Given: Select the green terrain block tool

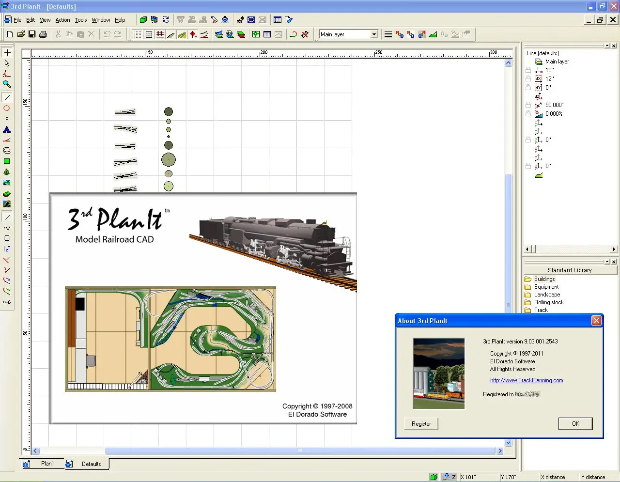Looking at the screenshot, I should tap(7, 193).
